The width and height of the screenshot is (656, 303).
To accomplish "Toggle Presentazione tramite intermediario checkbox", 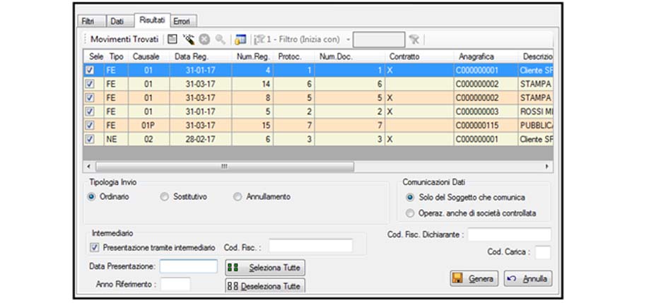I will pyautogui.click(x=95, y=247).
